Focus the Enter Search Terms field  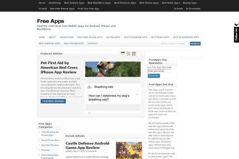[174, 44]
